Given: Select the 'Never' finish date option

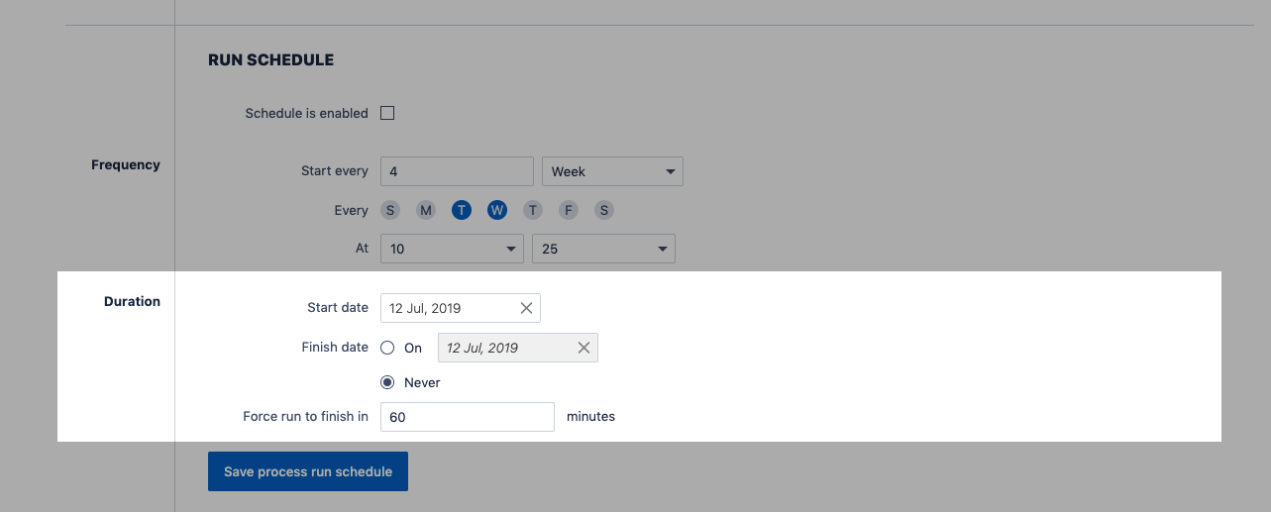Looking at the screenshot, I should [387, 382].
